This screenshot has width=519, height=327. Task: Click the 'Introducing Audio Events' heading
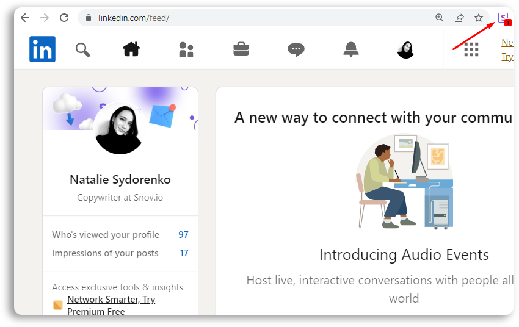click(404, 255)
